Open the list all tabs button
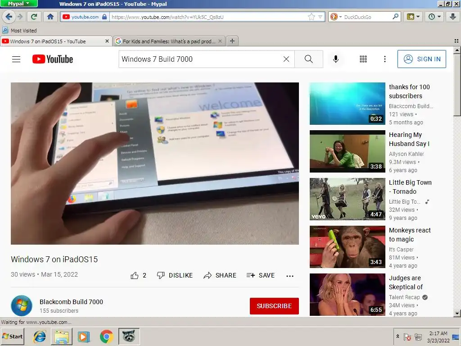This screenshot has height=346, width=461. [456, 41]
